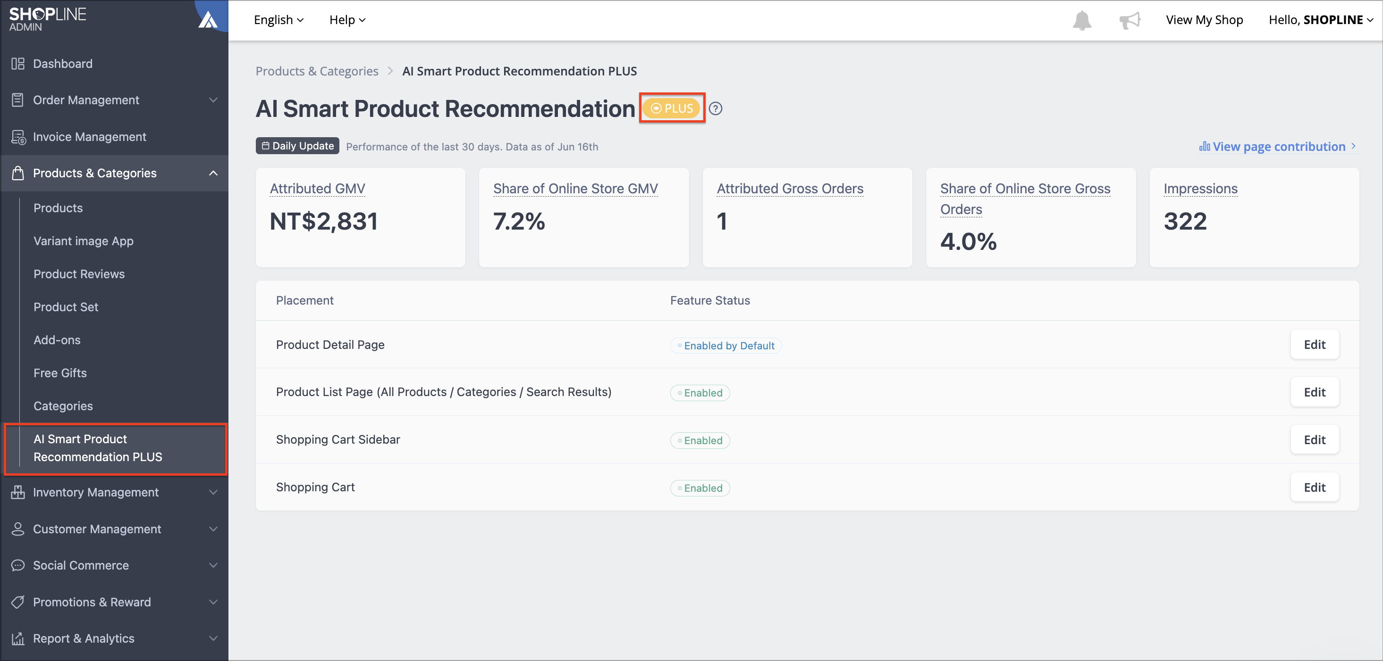1383x661 pixels.
Task: Expand the Inventory Management section
Action: (x=213, y=492)
